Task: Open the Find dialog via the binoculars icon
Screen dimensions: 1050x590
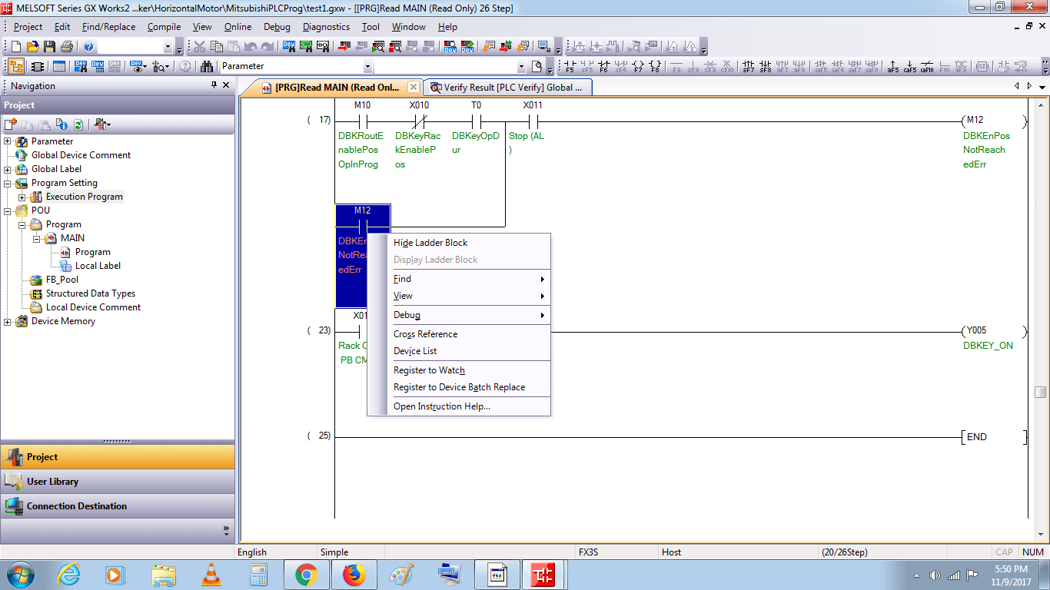Action: (207, 65)
